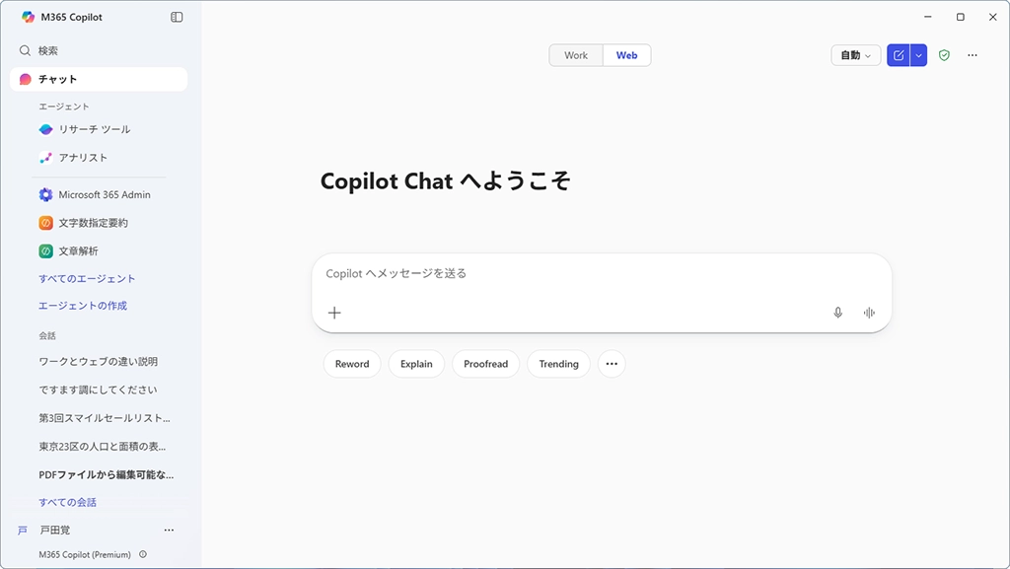Click the エージェントの作成 link
The width and height of the screenshot is (1010, 569).
point(83,306)
